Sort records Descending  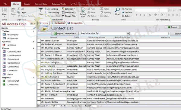pos(52,12)
